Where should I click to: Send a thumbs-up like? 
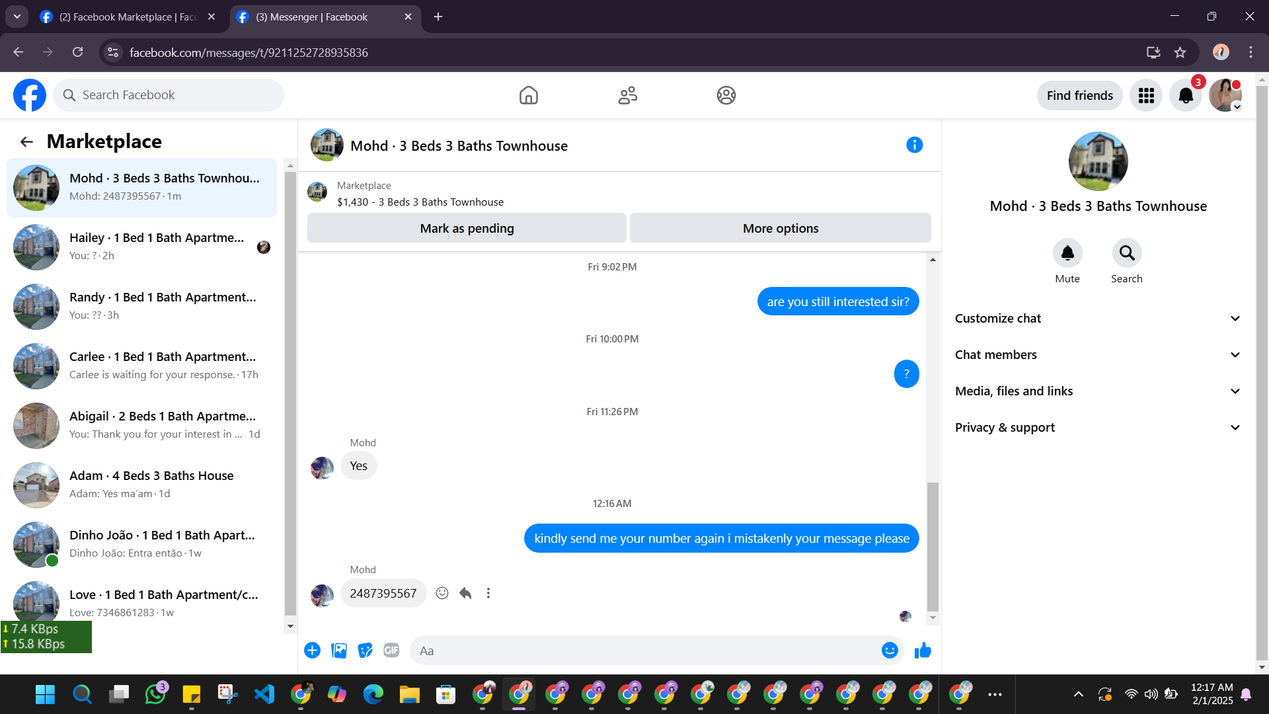pos(923,651)
